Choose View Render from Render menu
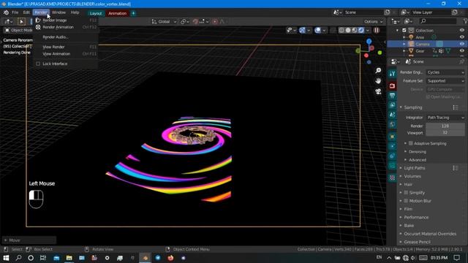The height and width of the screenshot is (263, 468). (x=66, y=47)
